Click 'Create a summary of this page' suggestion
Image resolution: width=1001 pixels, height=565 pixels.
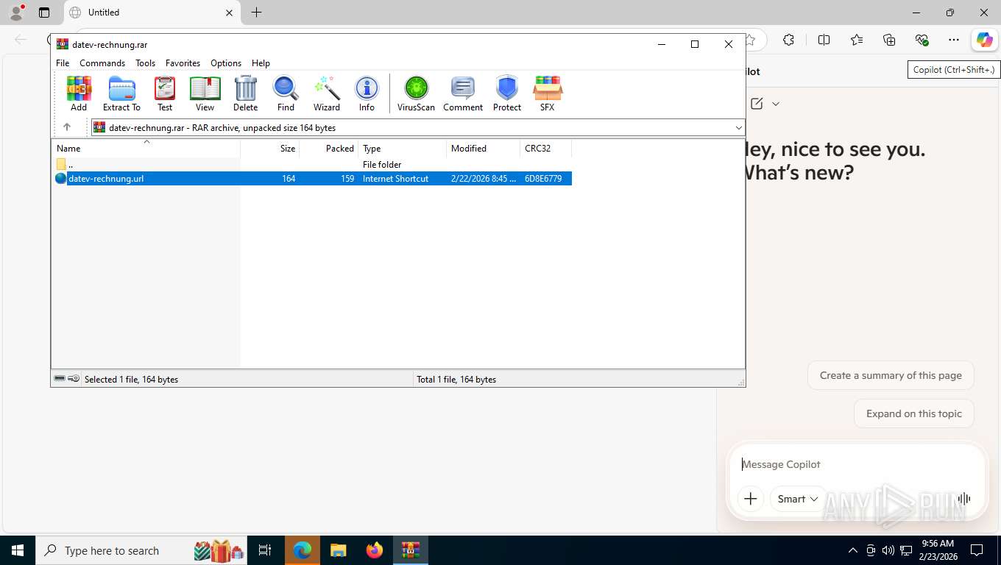891,375
